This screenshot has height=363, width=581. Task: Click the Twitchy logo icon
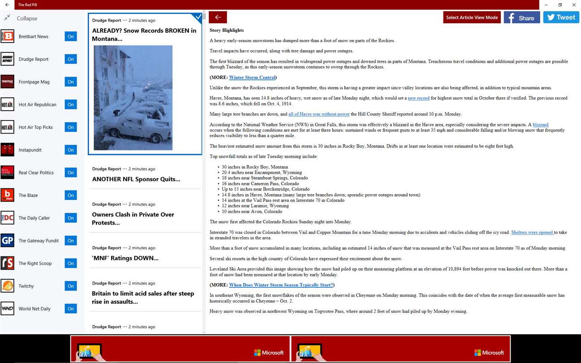coord(7,286)
